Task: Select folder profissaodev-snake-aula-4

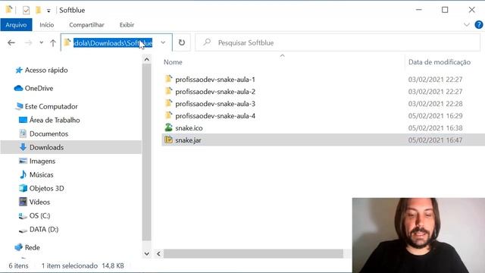Action: [x=215, y=116]
